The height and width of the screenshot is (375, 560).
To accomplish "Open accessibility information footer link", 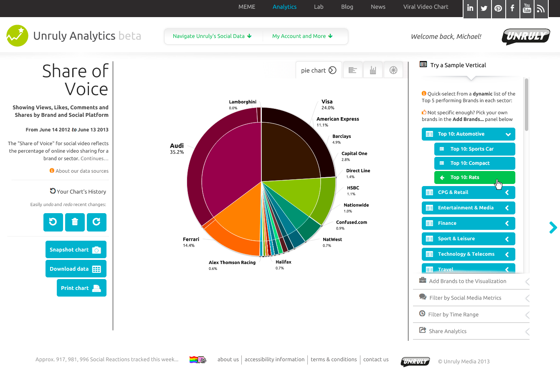I will point(274,360).
